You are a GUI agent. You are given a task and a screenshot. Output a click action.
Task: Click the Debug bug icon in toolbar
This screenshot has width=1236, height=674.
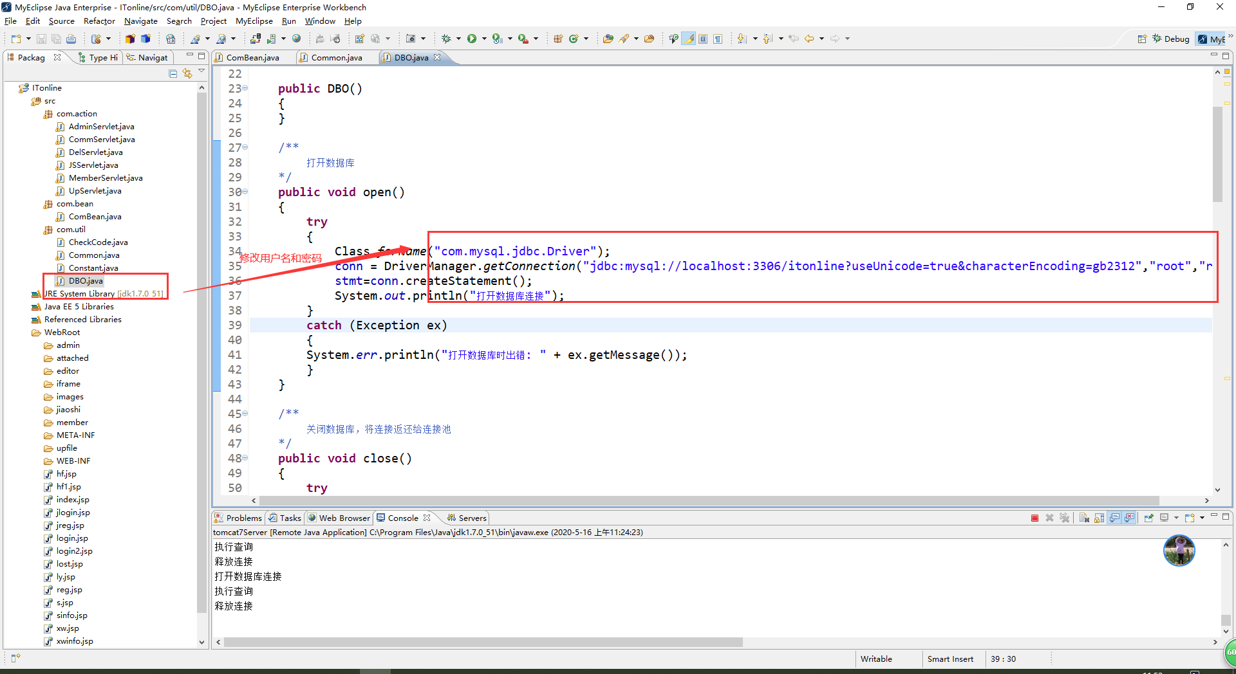click(446, 39)
